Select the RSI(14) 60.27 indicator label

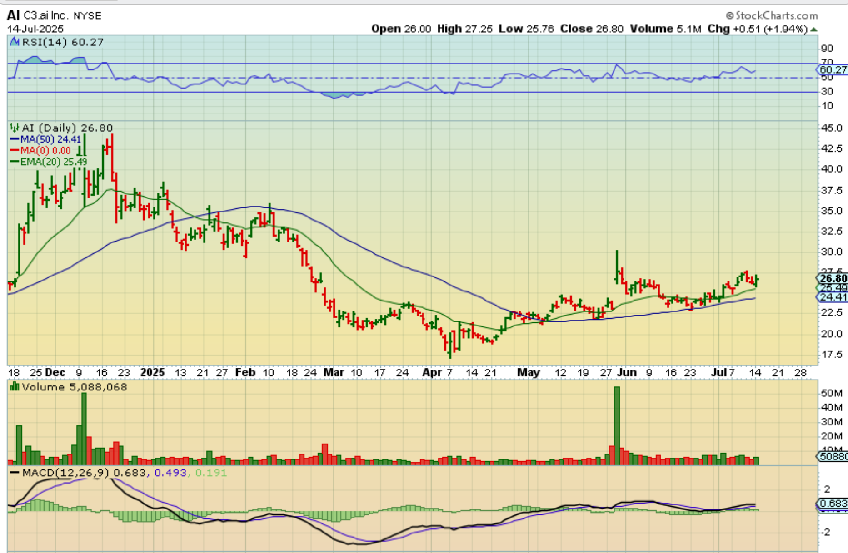63,42
